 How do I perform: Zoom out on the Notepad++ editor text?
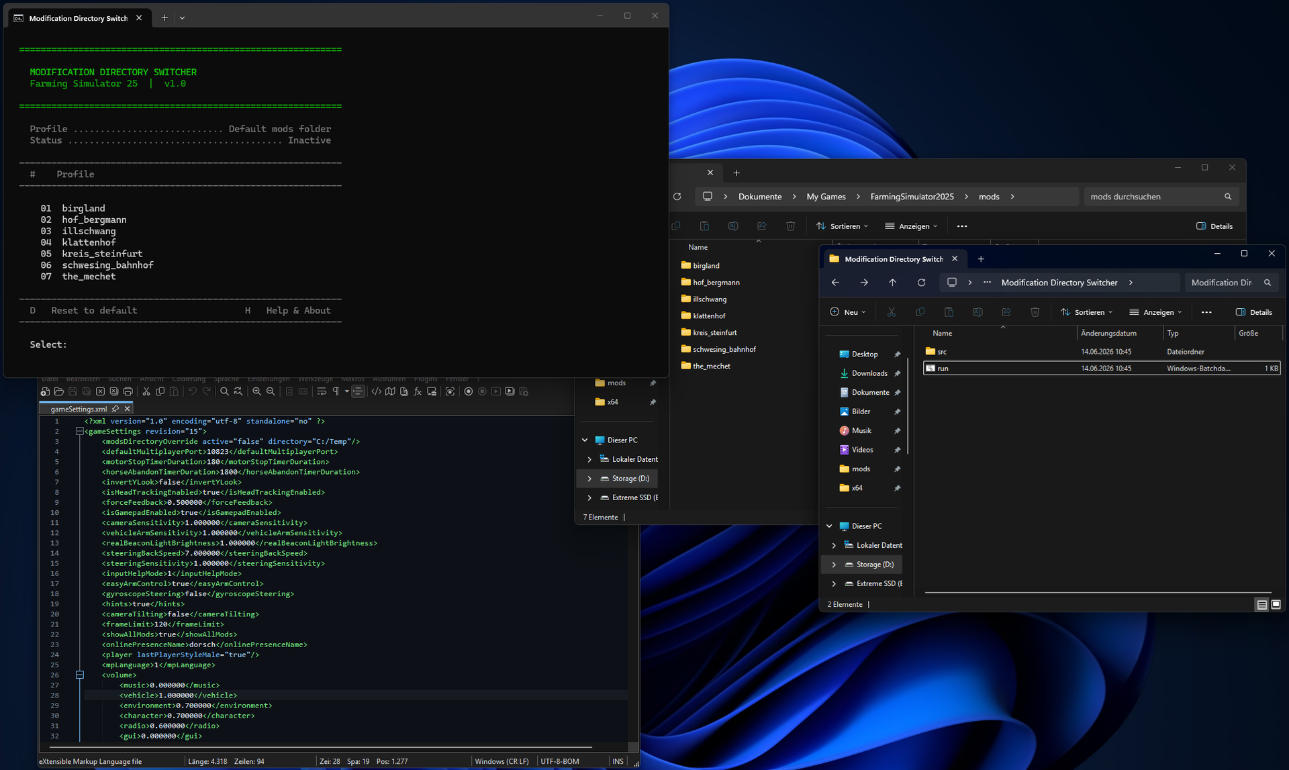click(x=271, y=391)
